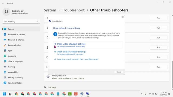Select System in the sidebar
Viewport: 173px width, 97px height.
21,29
